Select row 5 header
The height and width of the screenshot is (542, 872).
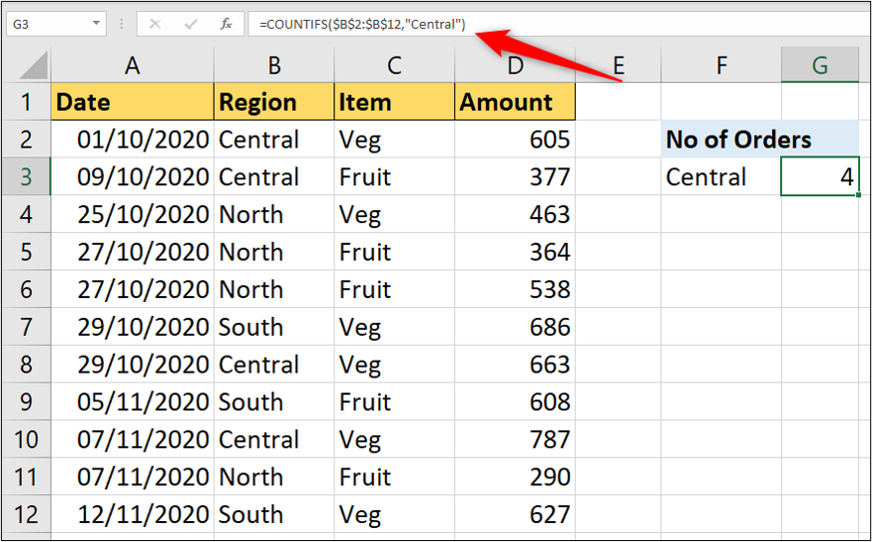click(26, 251)
